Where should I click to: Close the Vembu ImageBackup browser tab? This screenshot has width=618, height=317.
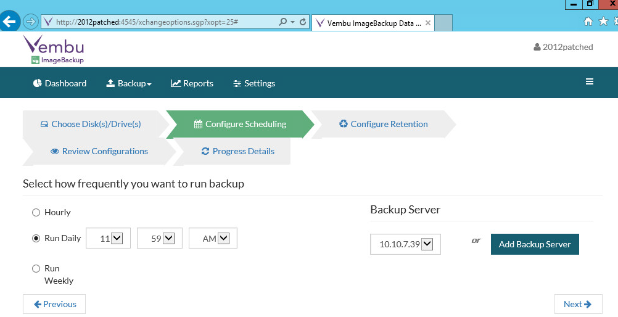(427, 23)
